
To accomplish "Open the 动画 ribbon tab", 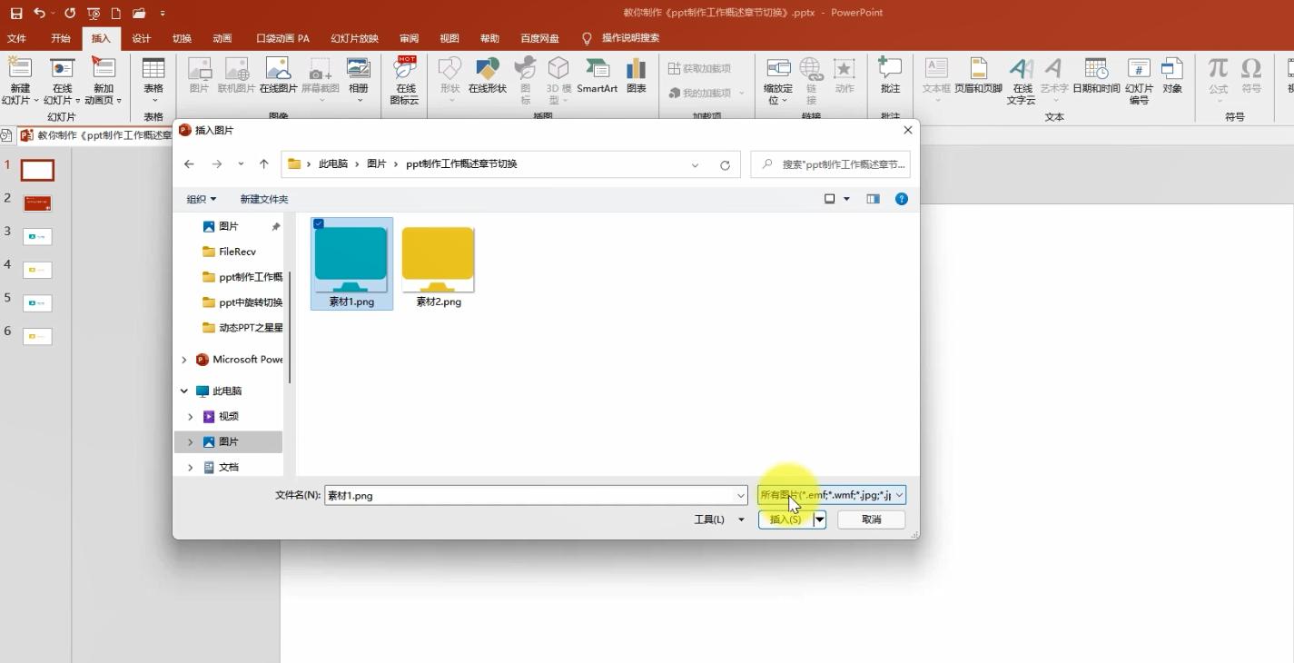I will click(222, 38).
